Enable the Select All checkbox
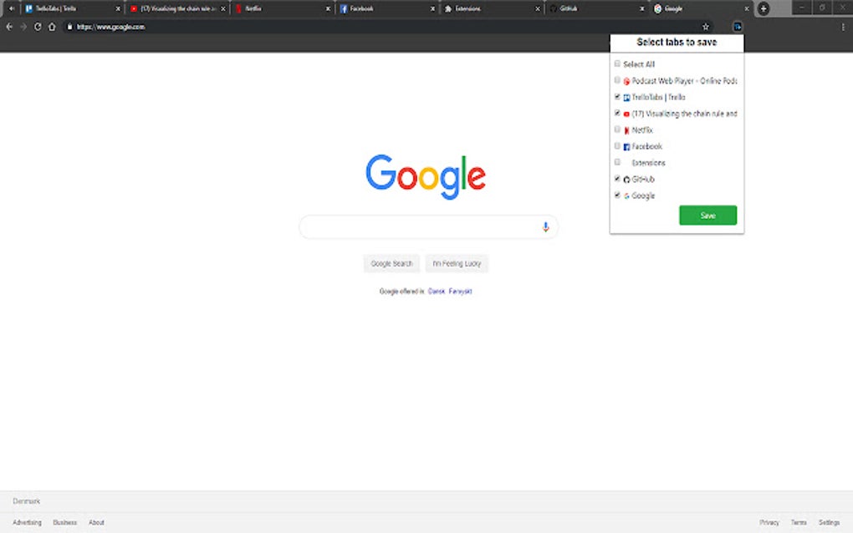 [617, 63]
